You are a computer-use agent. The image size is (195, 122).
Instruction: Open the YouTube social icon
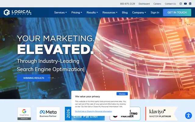tap(185, 4)
